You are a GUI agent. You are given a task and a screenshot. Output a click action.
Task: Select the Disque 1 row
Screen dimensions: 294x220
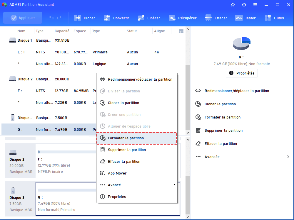pos(93,40)
